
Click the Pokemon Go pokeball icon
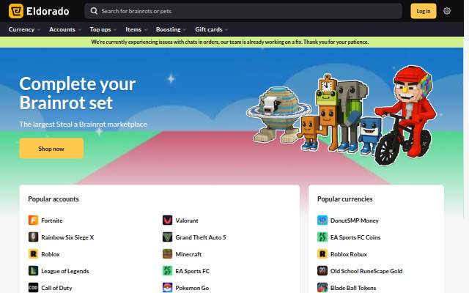[168, 288]
